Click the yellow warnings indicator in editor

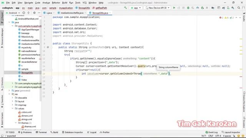click(x=226, y=18)
